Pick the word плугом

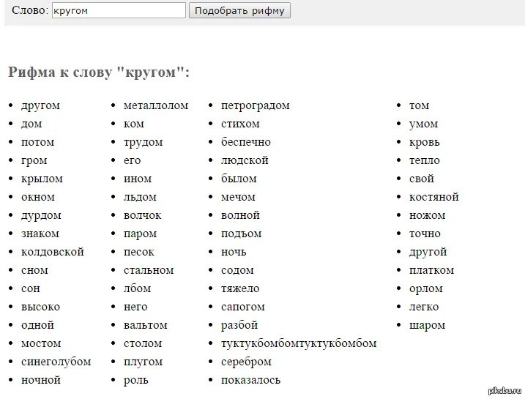point(144,362)
